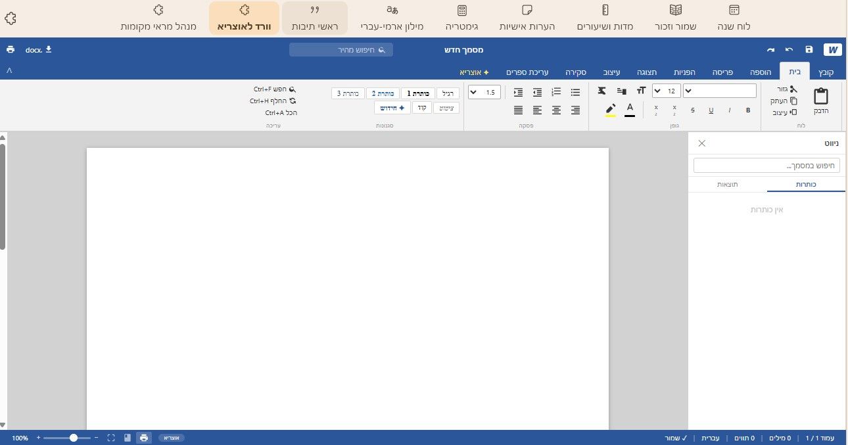The image size is (848, 445).
Task: Click the clear formatting icon
Action: (601, 91)
